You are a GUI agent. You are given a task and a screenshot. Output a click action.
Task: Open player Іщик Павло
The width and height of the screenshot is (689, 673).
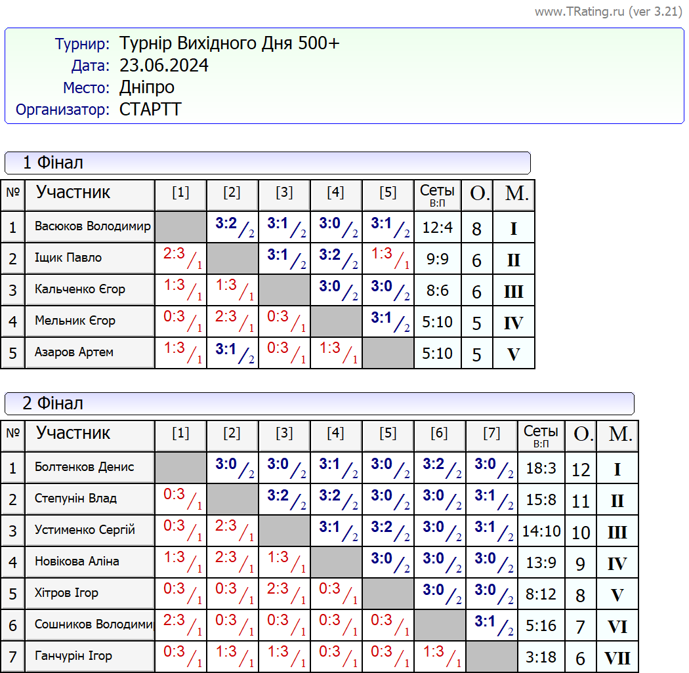coord(68,258)
